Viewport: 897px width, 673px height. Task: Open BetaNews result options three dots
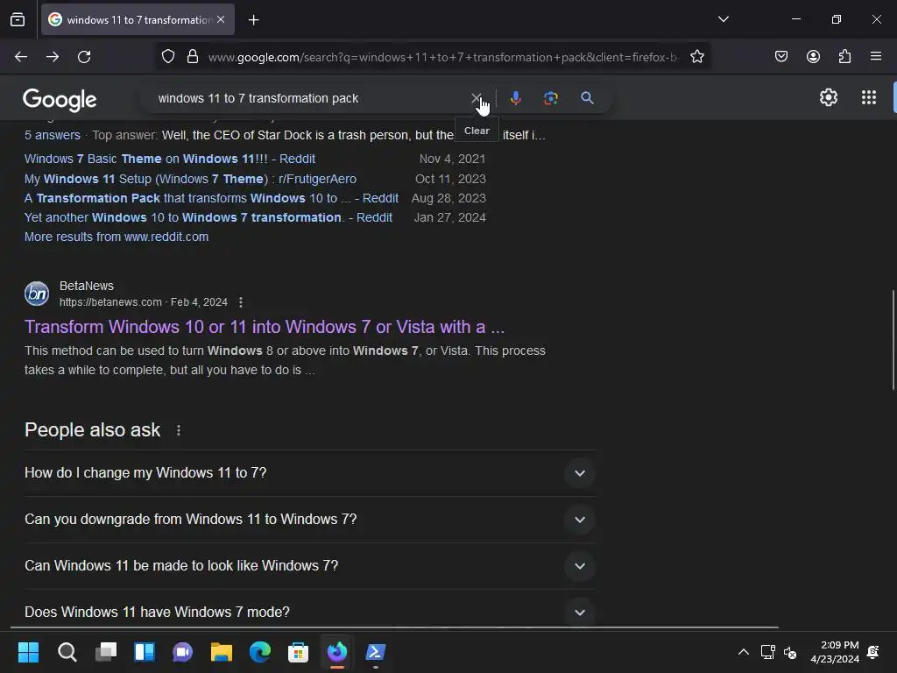click(241, 302)
